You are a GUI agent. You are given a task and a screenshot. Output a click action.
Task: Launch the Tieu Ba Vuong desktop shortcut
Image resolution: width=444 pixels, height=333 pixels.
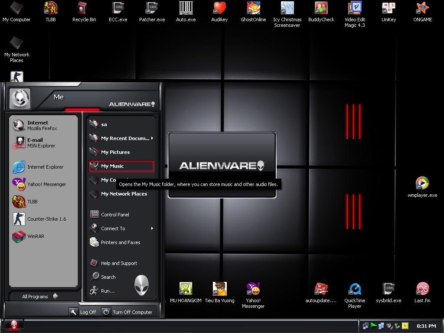pyautogui.click(x=219, y=292)
